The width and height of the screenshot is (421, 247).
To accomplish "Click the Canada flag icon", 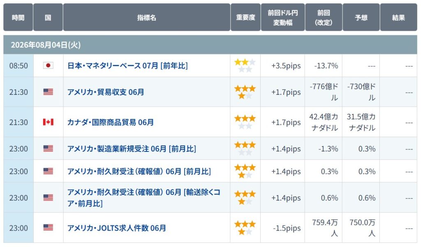I will pos(48,122).
